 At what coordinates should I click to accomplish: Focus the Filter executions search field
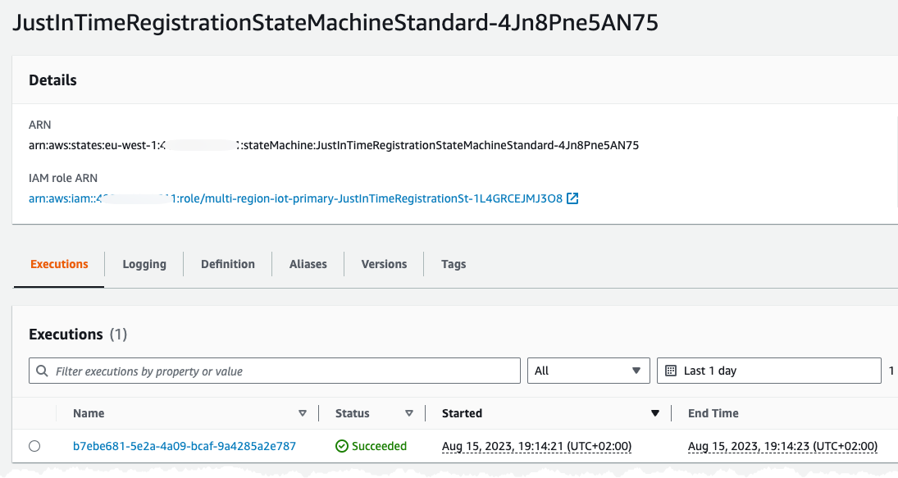[x=275, y=371]
